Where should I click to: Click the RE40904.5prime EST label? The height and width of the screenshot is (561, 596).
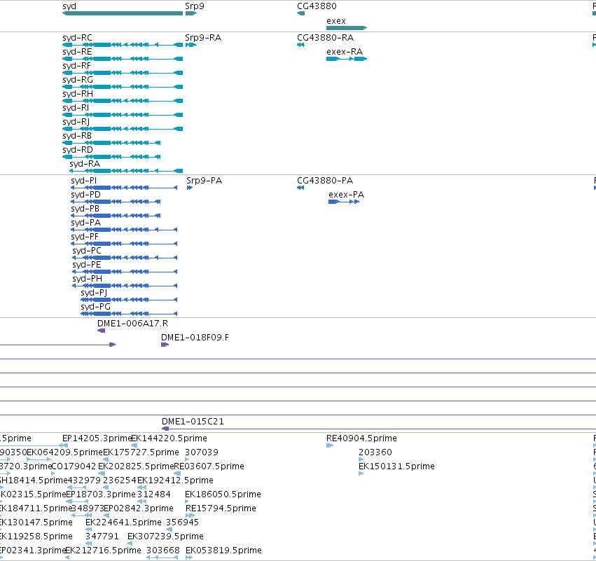coord(361,438)
